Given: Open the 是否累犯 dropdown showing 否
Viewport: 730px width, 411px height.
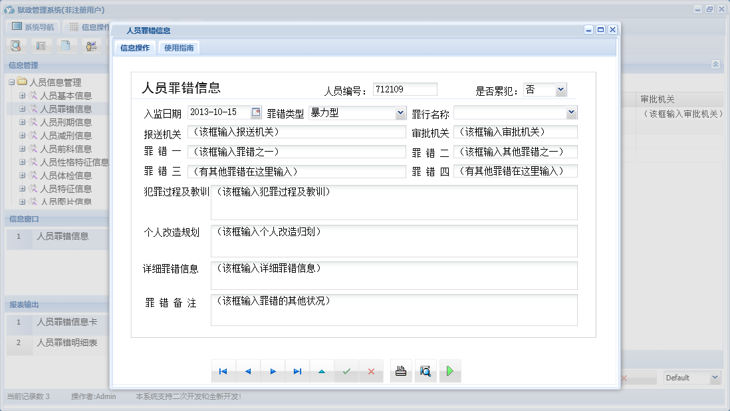Looking at the screenshot, I should coord(560,89).
